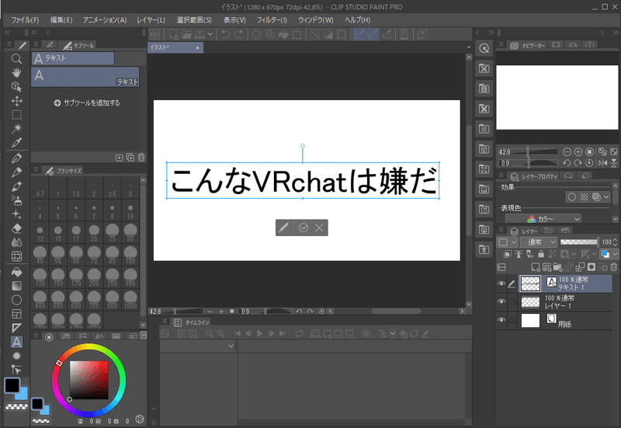Select the Gradient tool
Viewport: 621px width, 428px height.
(16, 286)
